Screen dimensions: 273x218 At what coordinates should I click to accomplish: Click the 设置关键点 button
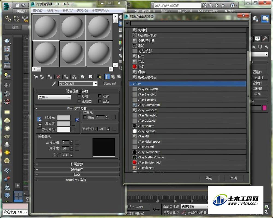click(171, 213)
